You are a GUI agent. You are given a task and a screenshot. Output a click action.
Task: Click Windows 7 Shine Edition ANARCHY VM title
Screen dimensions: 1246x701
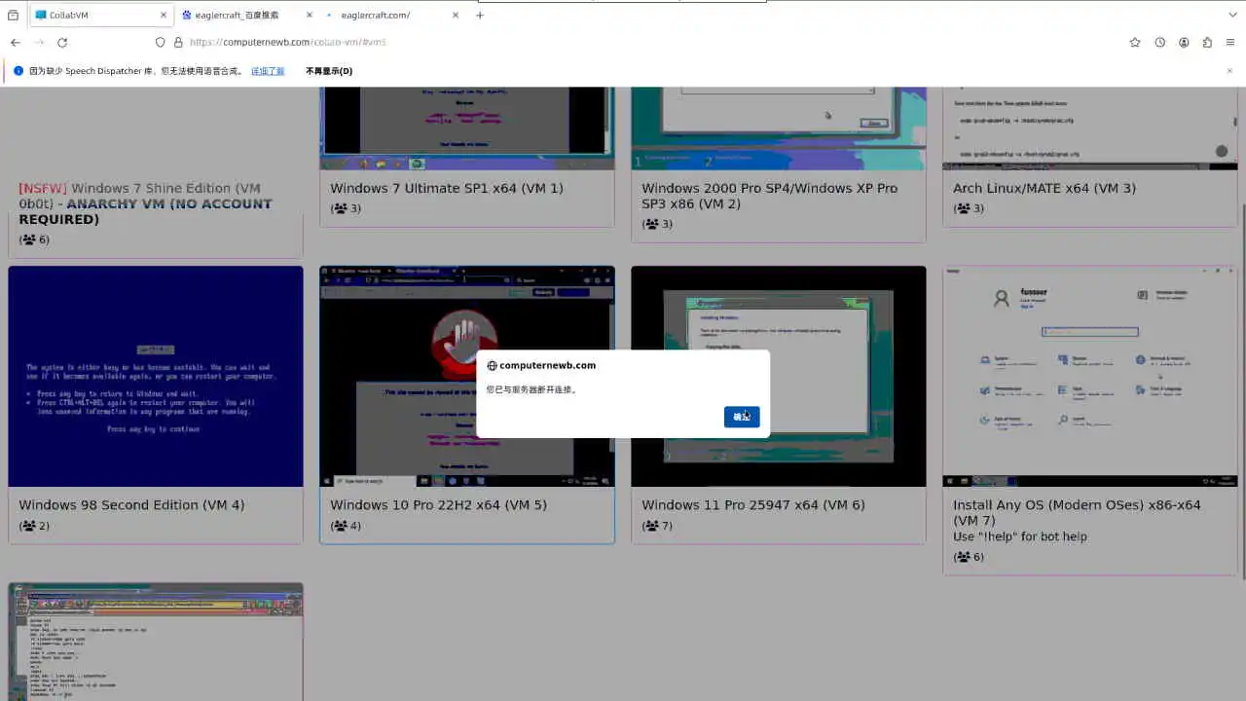(146, 203)
